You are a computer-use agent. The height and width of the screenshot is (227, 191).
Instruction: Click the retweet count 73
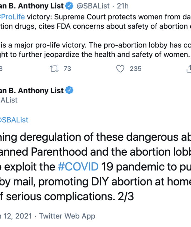click(67, 68)
